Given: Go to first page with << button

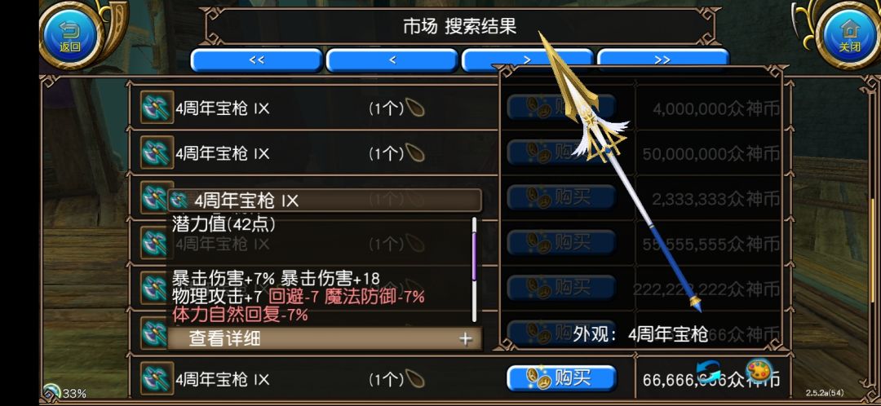Looking at the screenshot, I should [x=256, y=60].
